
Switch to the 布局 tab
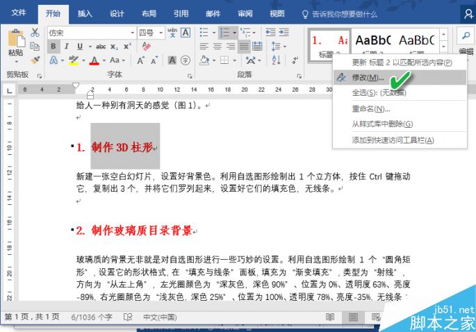[149, 14]
